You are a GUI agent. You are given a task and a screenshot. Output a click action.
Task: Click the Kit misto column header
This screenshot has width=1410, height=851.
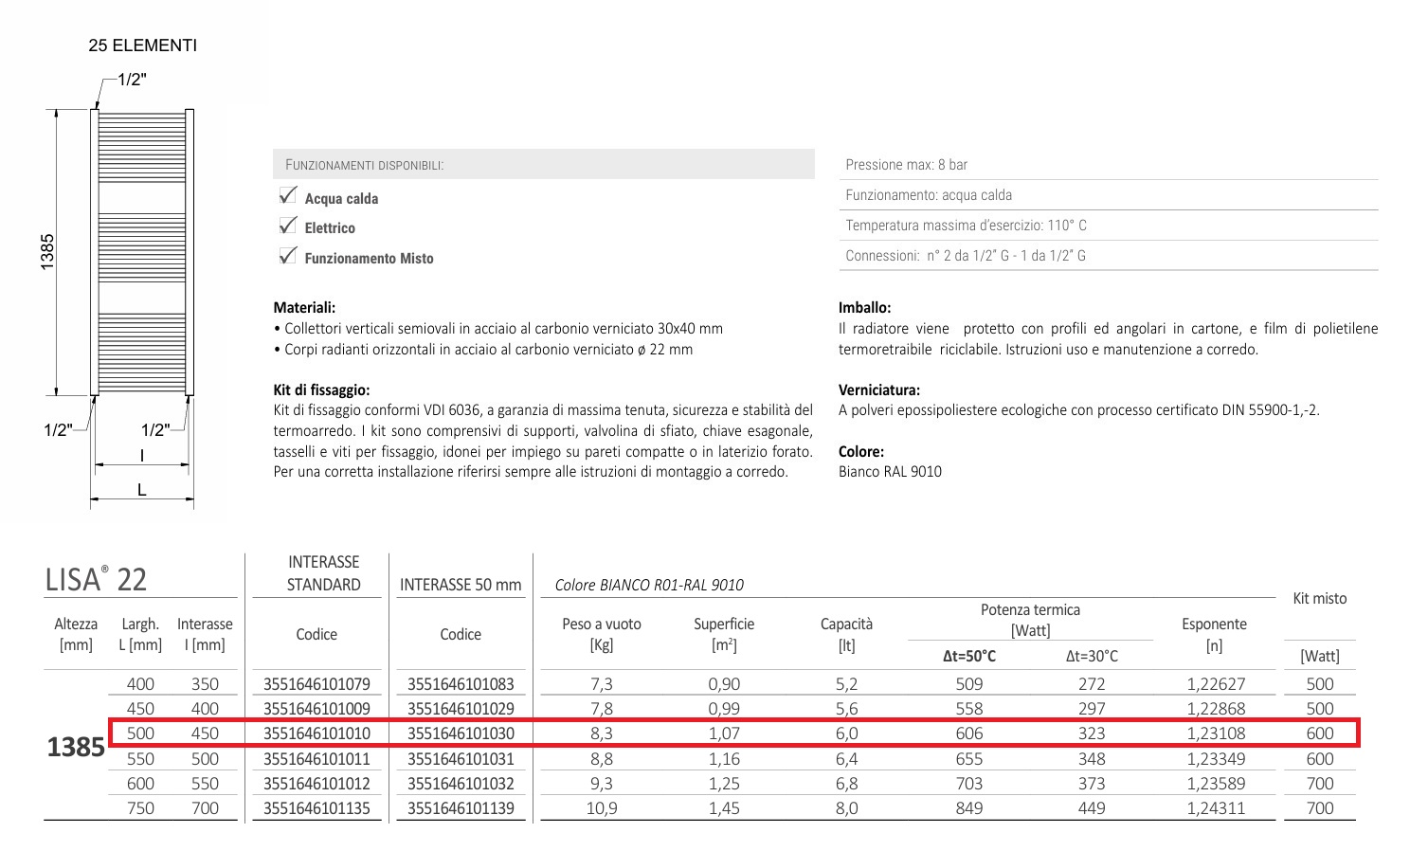1319,598
